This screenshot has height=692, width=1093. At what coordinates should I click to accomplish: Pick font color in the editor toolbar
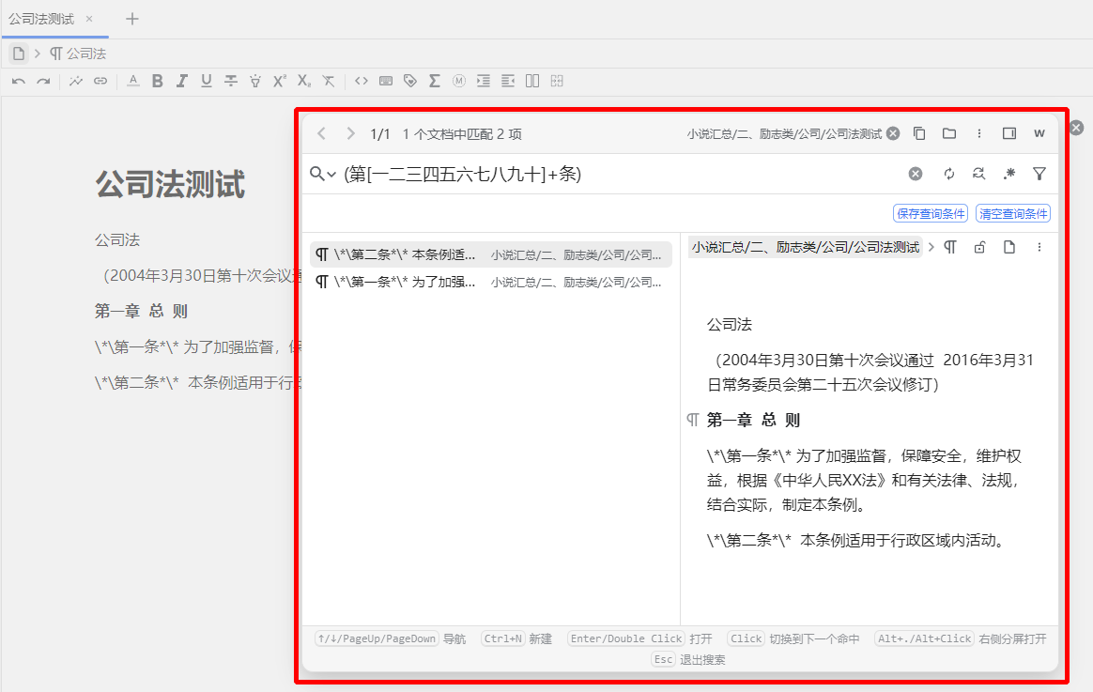click(132, 82)
